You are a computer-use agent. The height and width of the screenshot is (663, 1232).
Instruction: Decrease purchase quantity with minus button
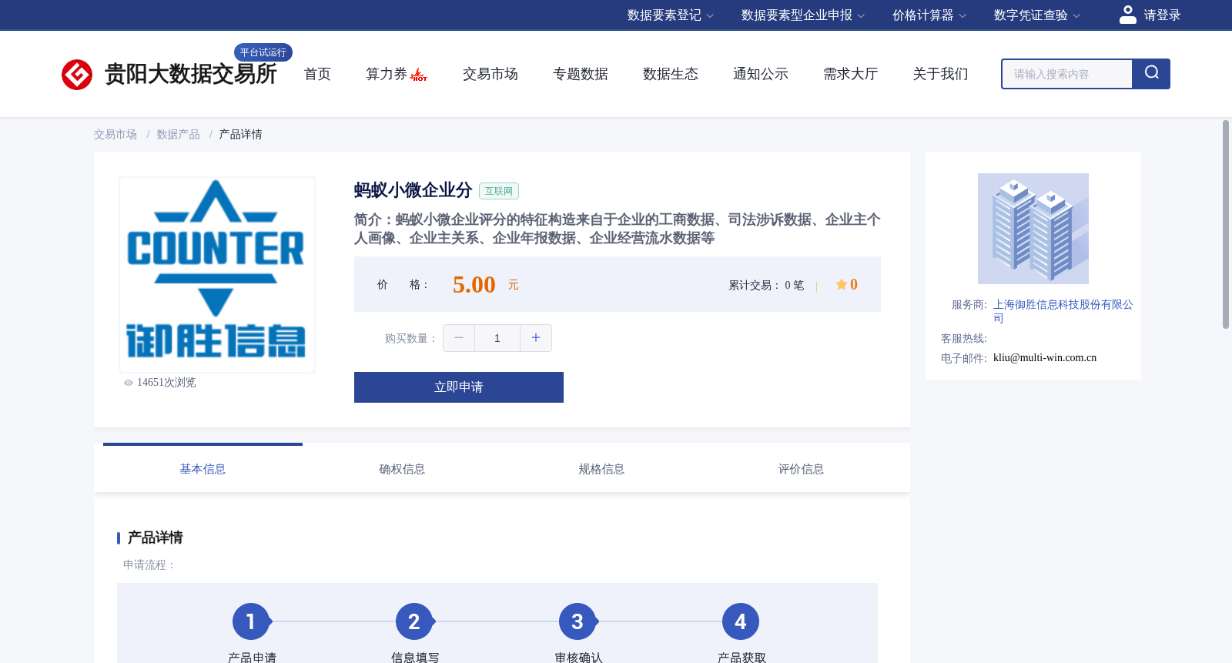[459, 338]
